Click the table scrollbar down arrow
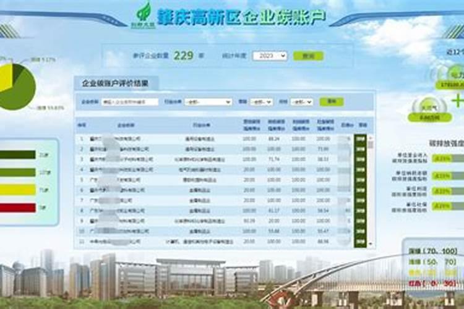 (370, 244)
